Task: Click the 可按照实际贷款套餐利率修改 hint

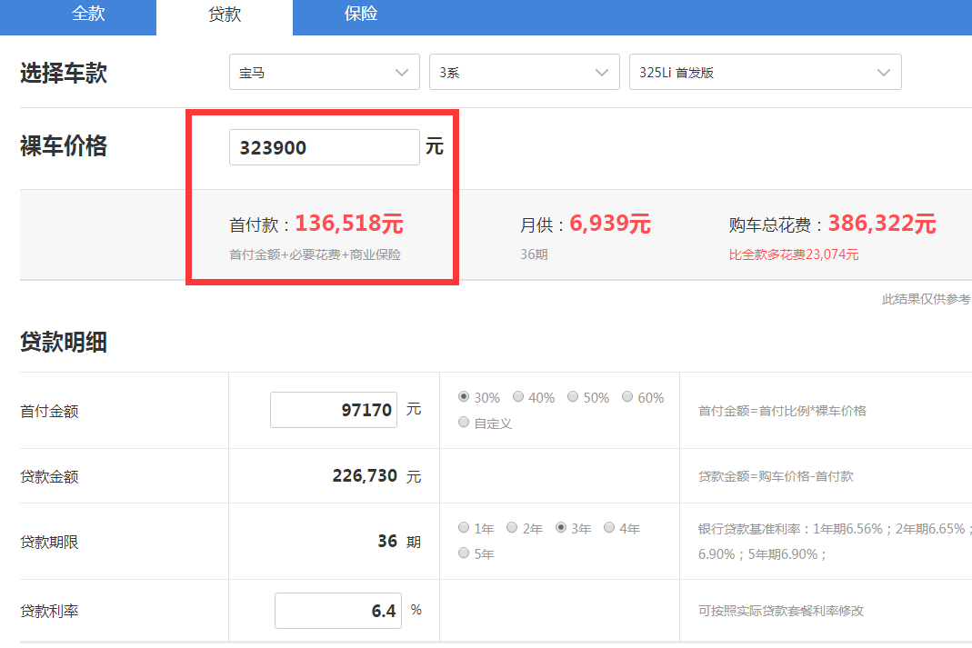Action: pos(781,611)
